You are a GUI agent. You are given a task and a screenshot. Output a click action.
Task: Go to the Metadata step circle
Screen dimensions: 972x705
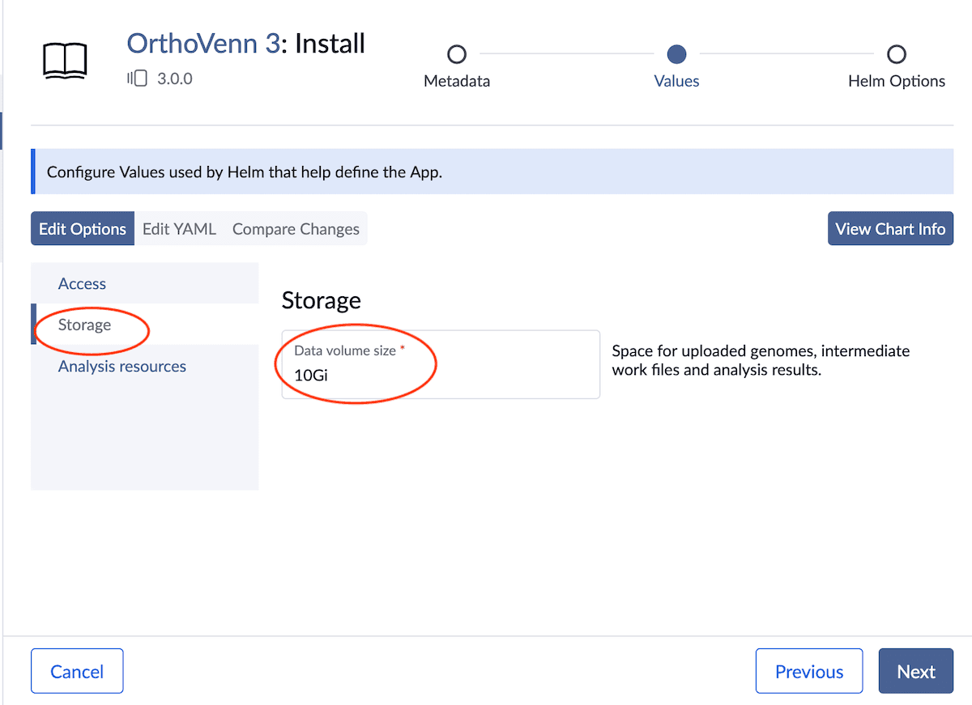(x=457, y=54)
